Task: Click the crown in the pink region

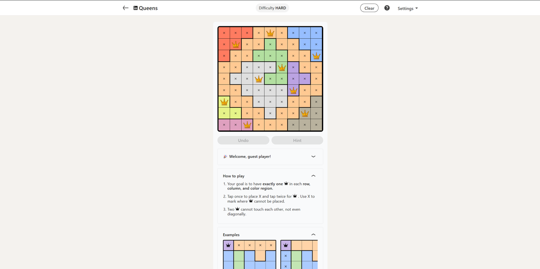Action: (247, 125)
